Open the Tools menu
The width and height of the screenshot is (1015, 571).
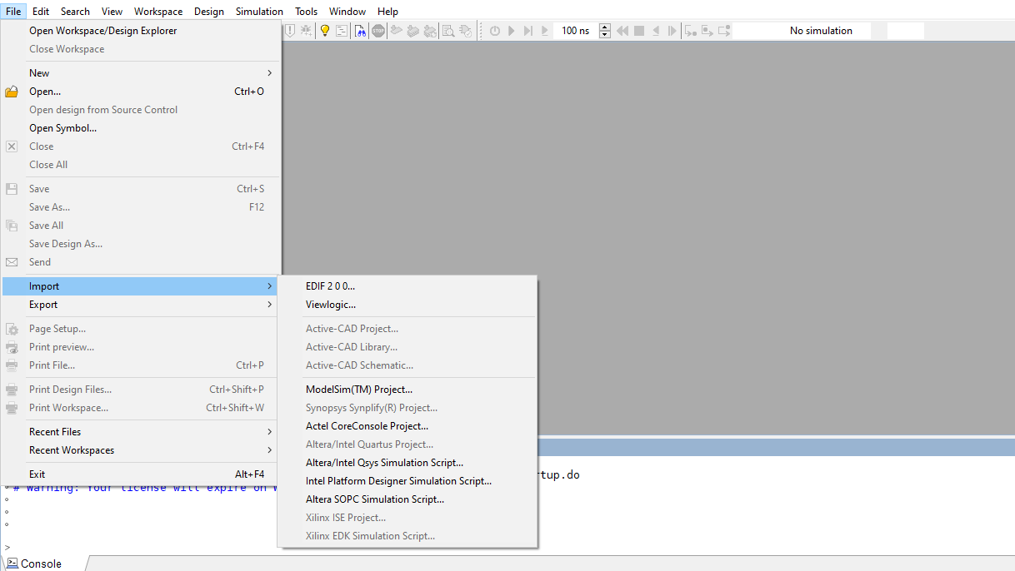click(307, 12)
